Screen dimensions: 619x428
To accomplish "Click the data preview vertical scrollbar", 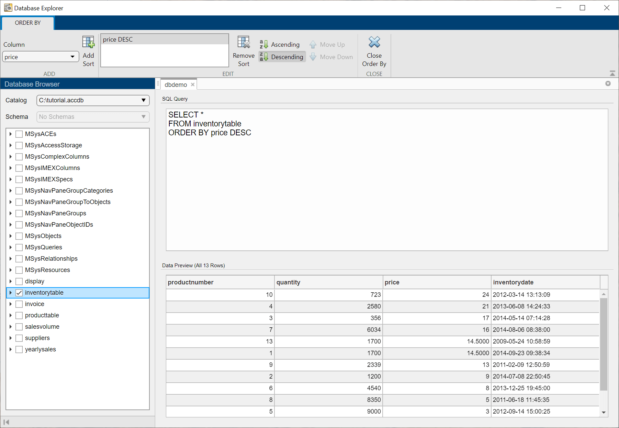I will (x=604, y=343).
